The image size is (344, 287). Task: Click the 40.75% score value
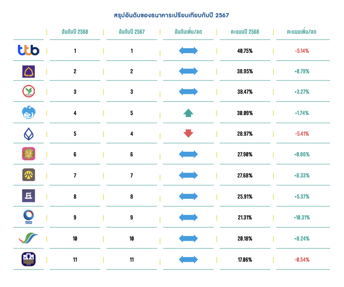pyautogui.click(x=245, y=51)
